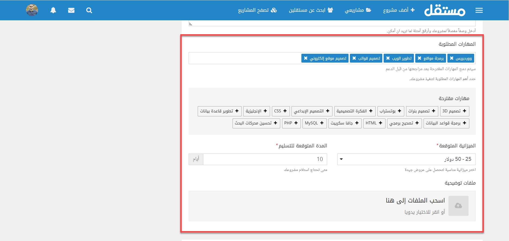The width and height of the screenshot is (509, 241).
Task: Click the required skills input box
Action: click(244, 58)
